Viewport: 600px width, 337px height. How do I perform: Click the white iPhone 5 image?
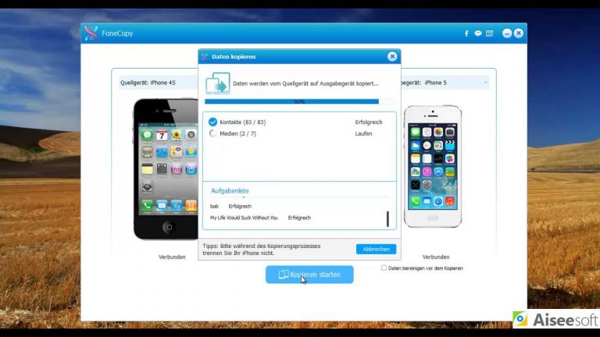(433, 166)
